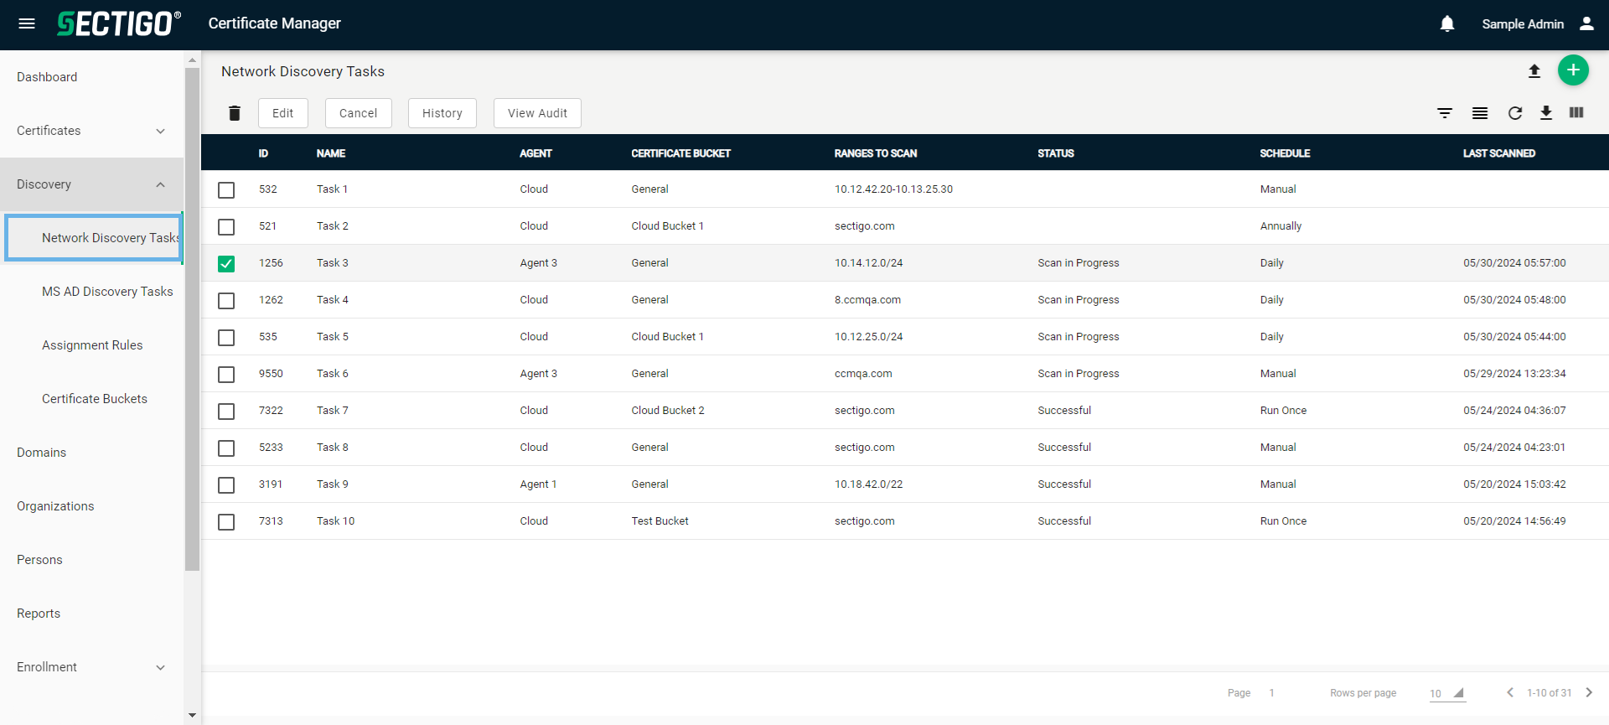This screenshot has height=725, width=1609.
Task: Toggle row density view icon
Action: pos(1480,113)
